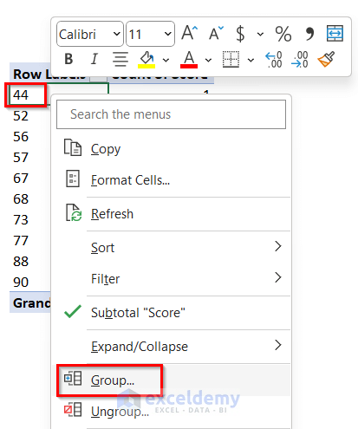Open the accounting format dropdown arrow
This screenshot has width=358, height=429.
pyautogui.click(x=260, y=34)
